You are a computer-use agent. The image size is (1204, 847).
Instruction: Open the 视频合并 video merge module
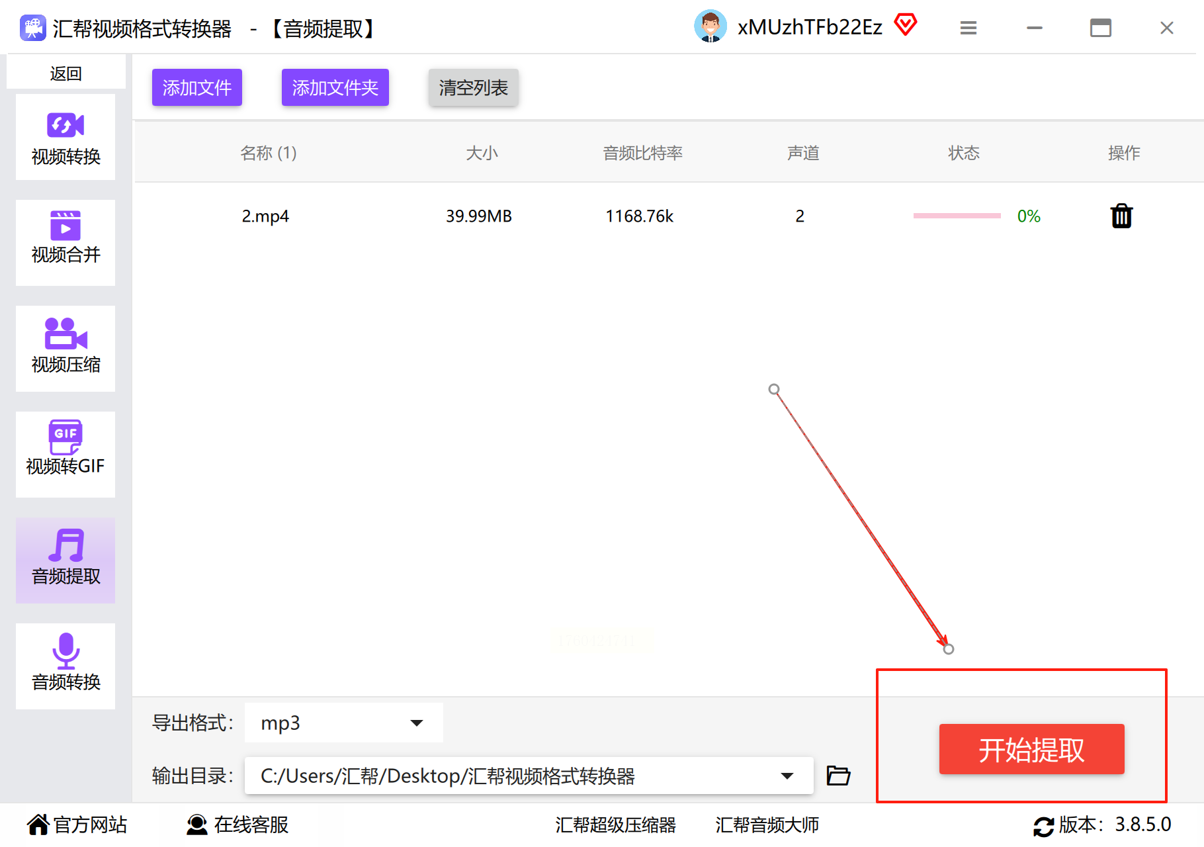pyautogui.click(x=65, y=243)
